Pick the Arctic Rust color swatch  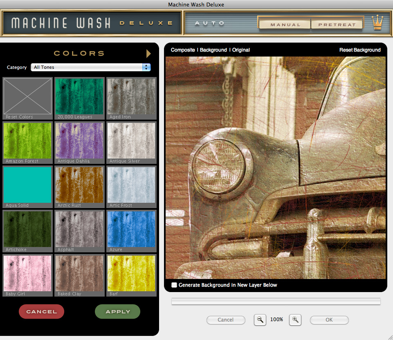coord(79,186)
